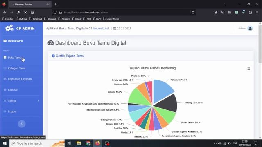Screen dimensions: 262x147
Task: Click the padlock site info icon
Action: pyautogui.click(x=60, y=12)
